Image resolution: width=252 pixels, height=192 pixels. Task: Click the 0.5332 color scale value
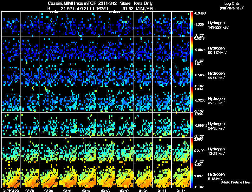tap(200, 75)
